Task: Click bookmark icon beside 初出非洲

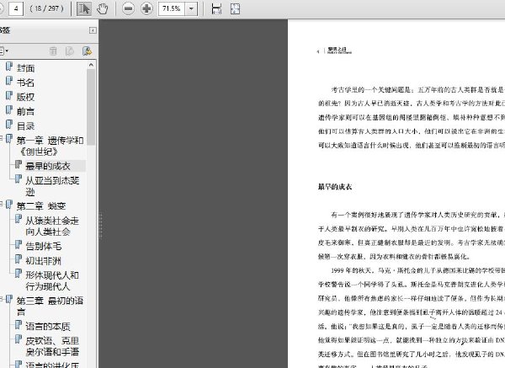Action: (x=19, y=259)
